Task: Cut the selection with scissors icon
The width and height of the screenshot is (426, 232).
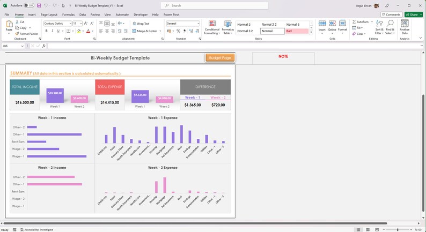Action: click(20, 22)
